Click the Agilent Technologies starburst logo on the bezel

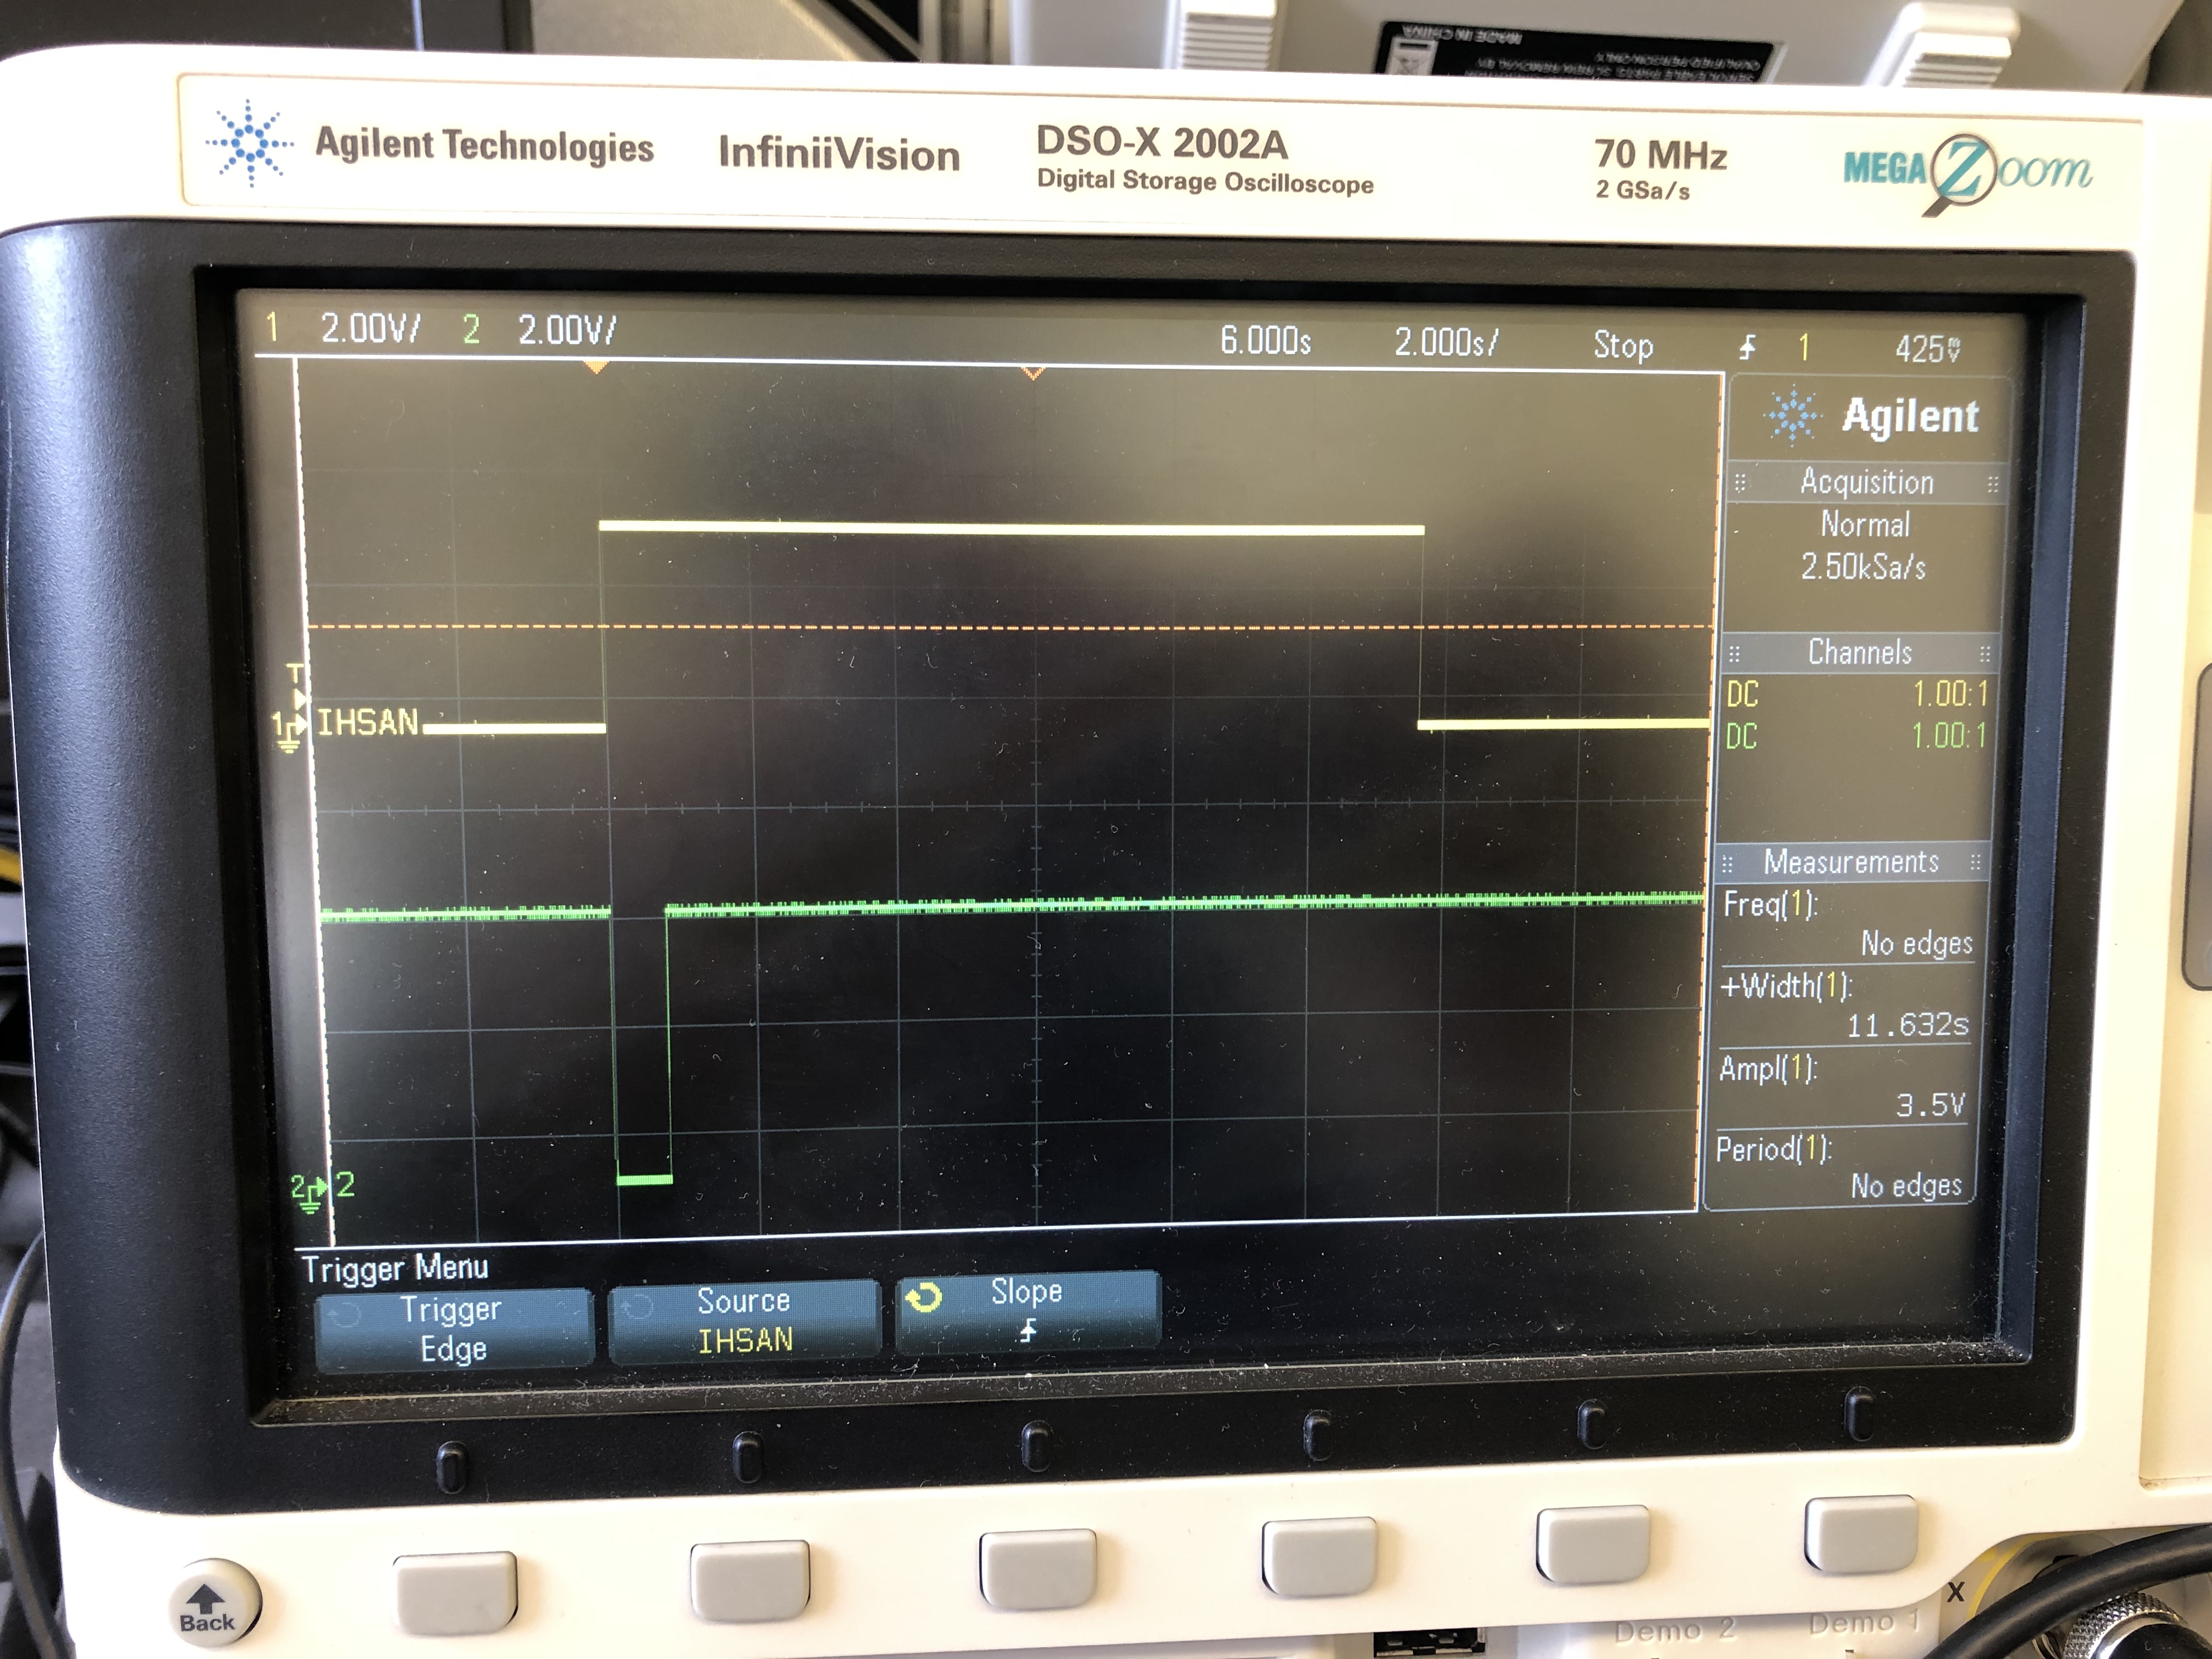tap(249, 143)
